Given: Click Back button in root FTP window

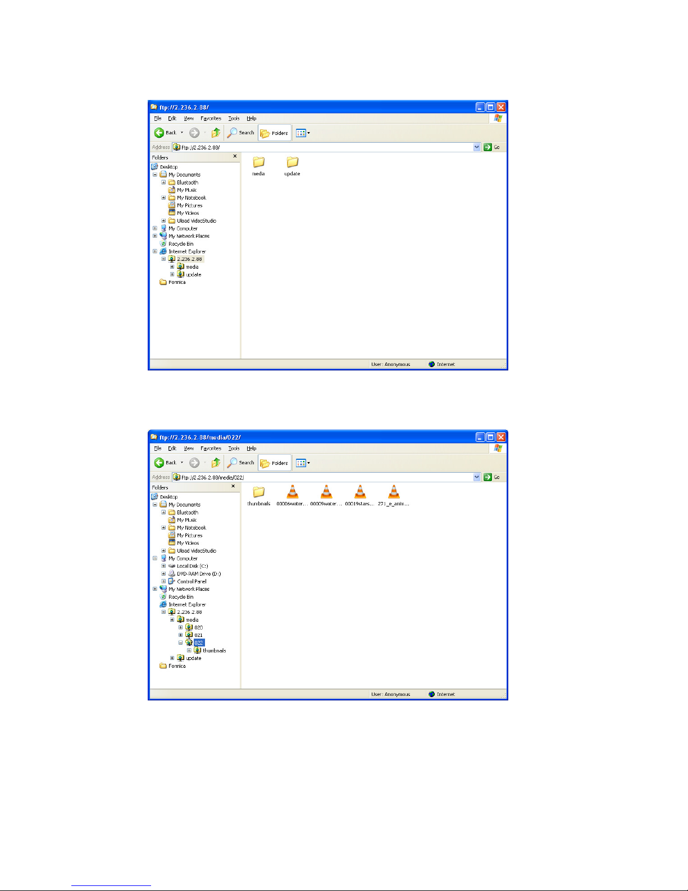Looking at the screenshot, I should [165, 133].
